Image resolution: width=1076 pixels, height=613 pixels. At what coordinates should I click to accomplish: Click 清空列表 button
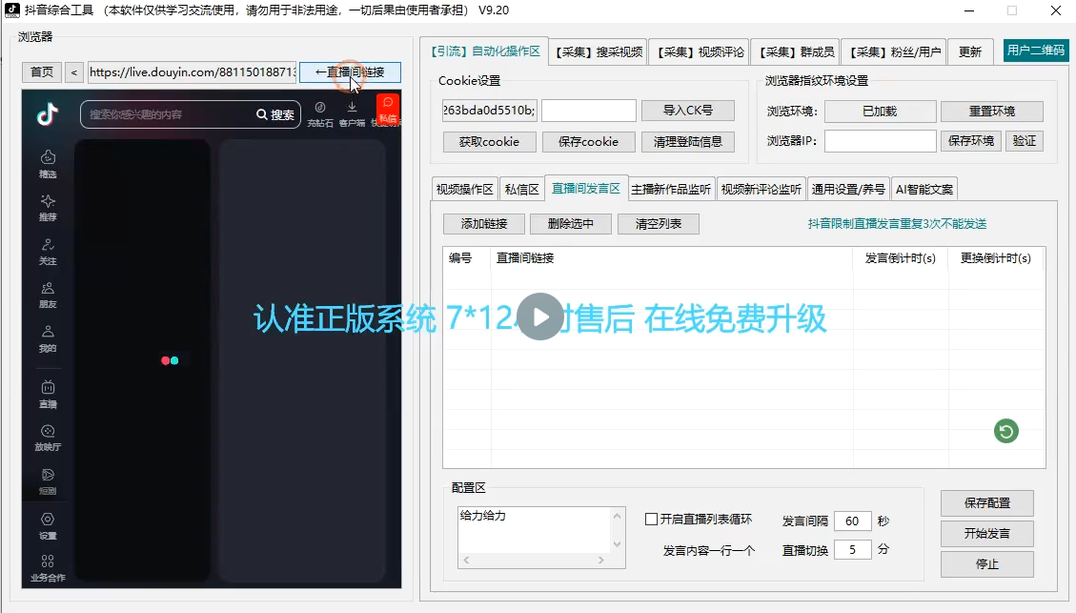pyautogui.click(x=659, y=224)
